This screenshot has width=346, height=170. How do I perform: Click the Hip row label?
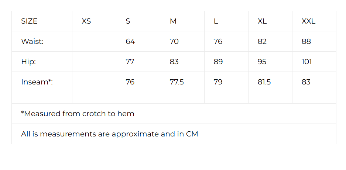click(x=28, y=62)
